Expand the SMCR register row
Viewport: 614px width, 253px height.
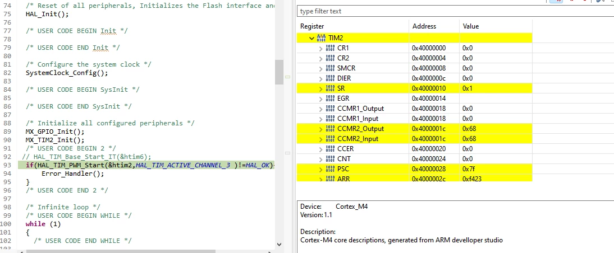pyautogui.click(x=321, y=69)
